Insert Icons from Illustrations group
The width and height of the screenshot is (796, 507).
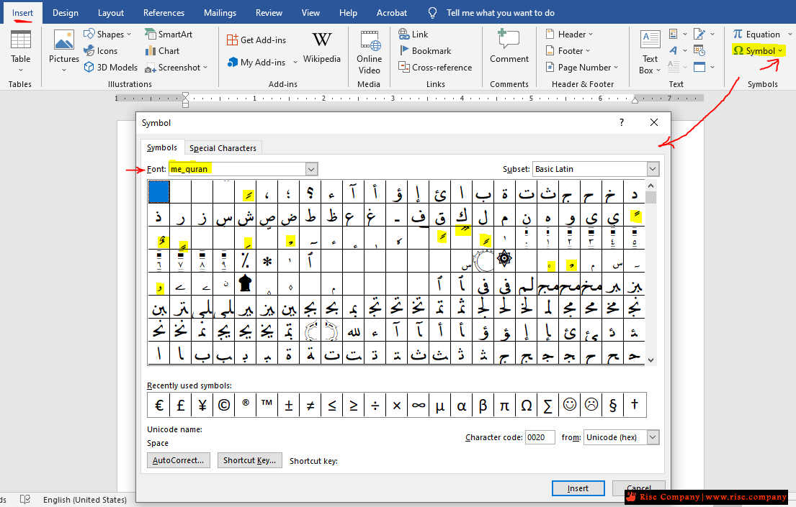click(x=101, y=50)
